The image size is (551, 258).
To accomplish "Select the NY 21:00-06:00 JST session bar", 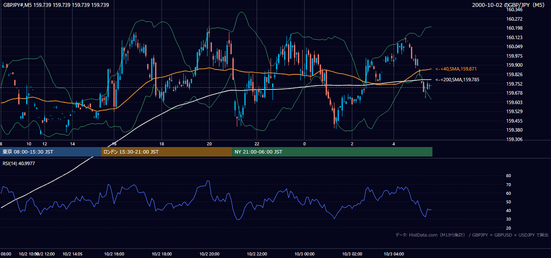I will tap(332, 152).
